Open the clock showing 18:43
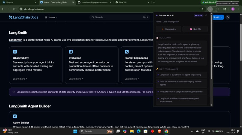Screen dimensions: 242x135 [230, 131]
